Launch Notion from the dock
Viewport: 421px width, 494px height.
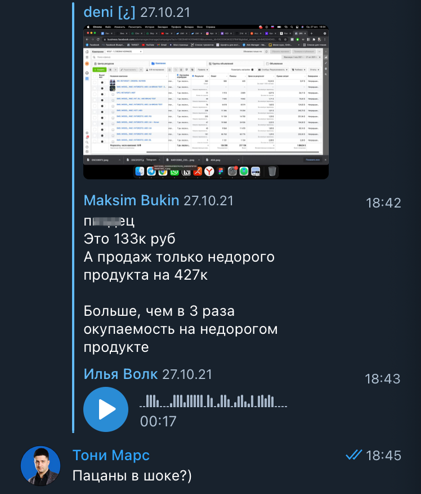point(186,172)
